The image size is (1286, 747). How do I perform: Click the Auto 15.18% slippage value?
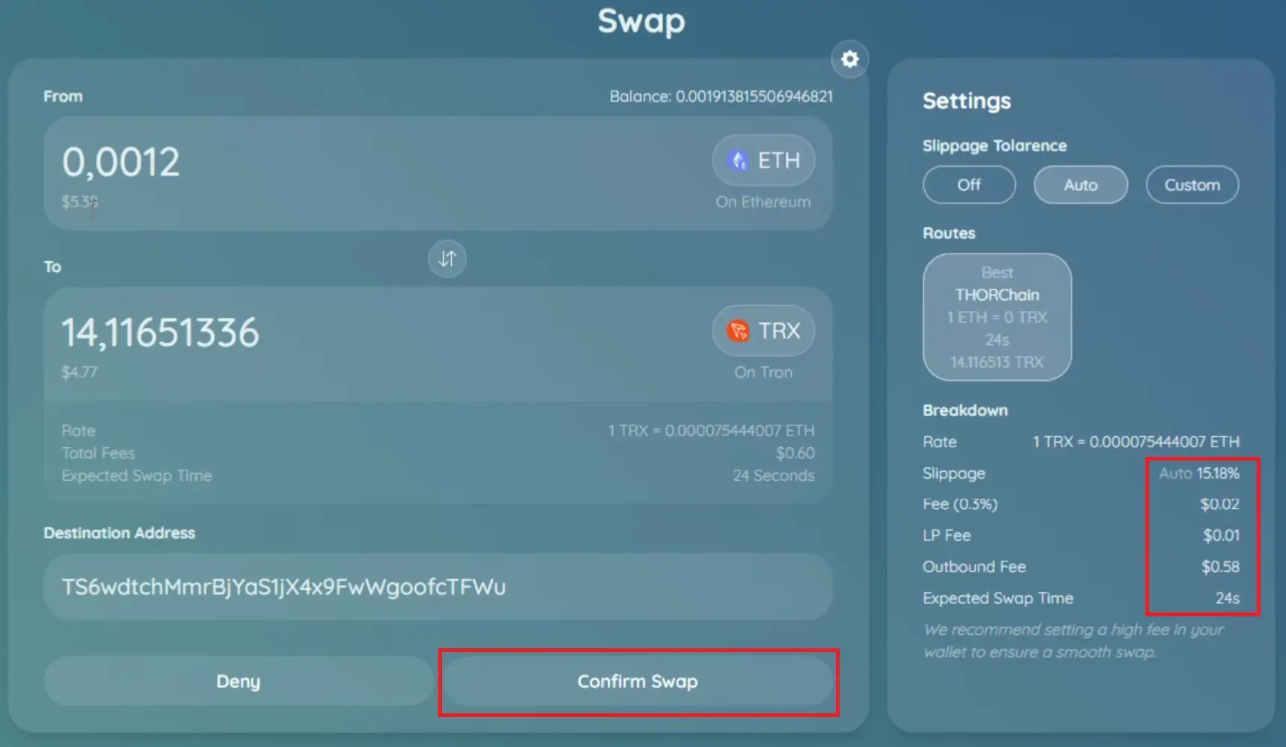pyautogui.click(x=1199, y=473)
